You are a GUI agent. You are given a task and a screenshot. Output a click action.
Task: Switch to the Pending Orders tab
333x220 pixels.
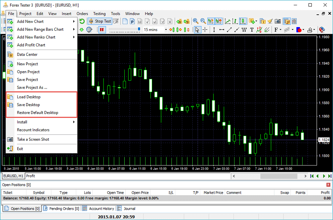tap(61, 209)
